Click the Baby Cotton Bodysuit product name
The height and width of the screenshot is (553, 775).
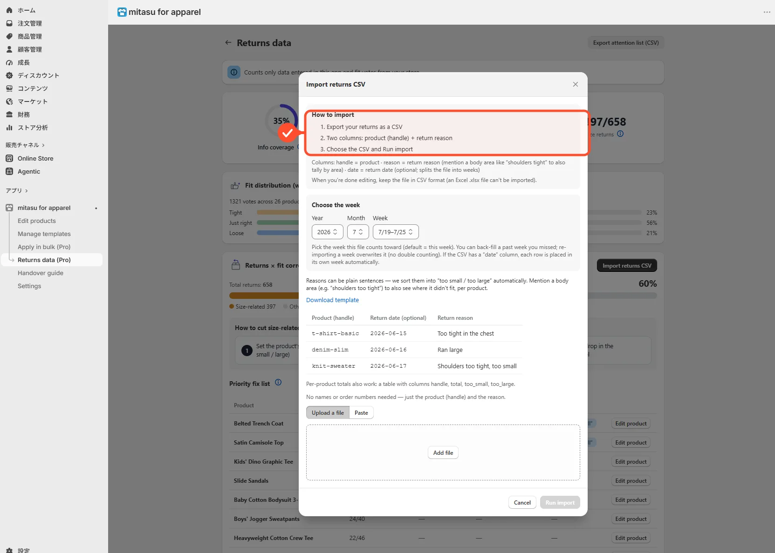[266, 500]
